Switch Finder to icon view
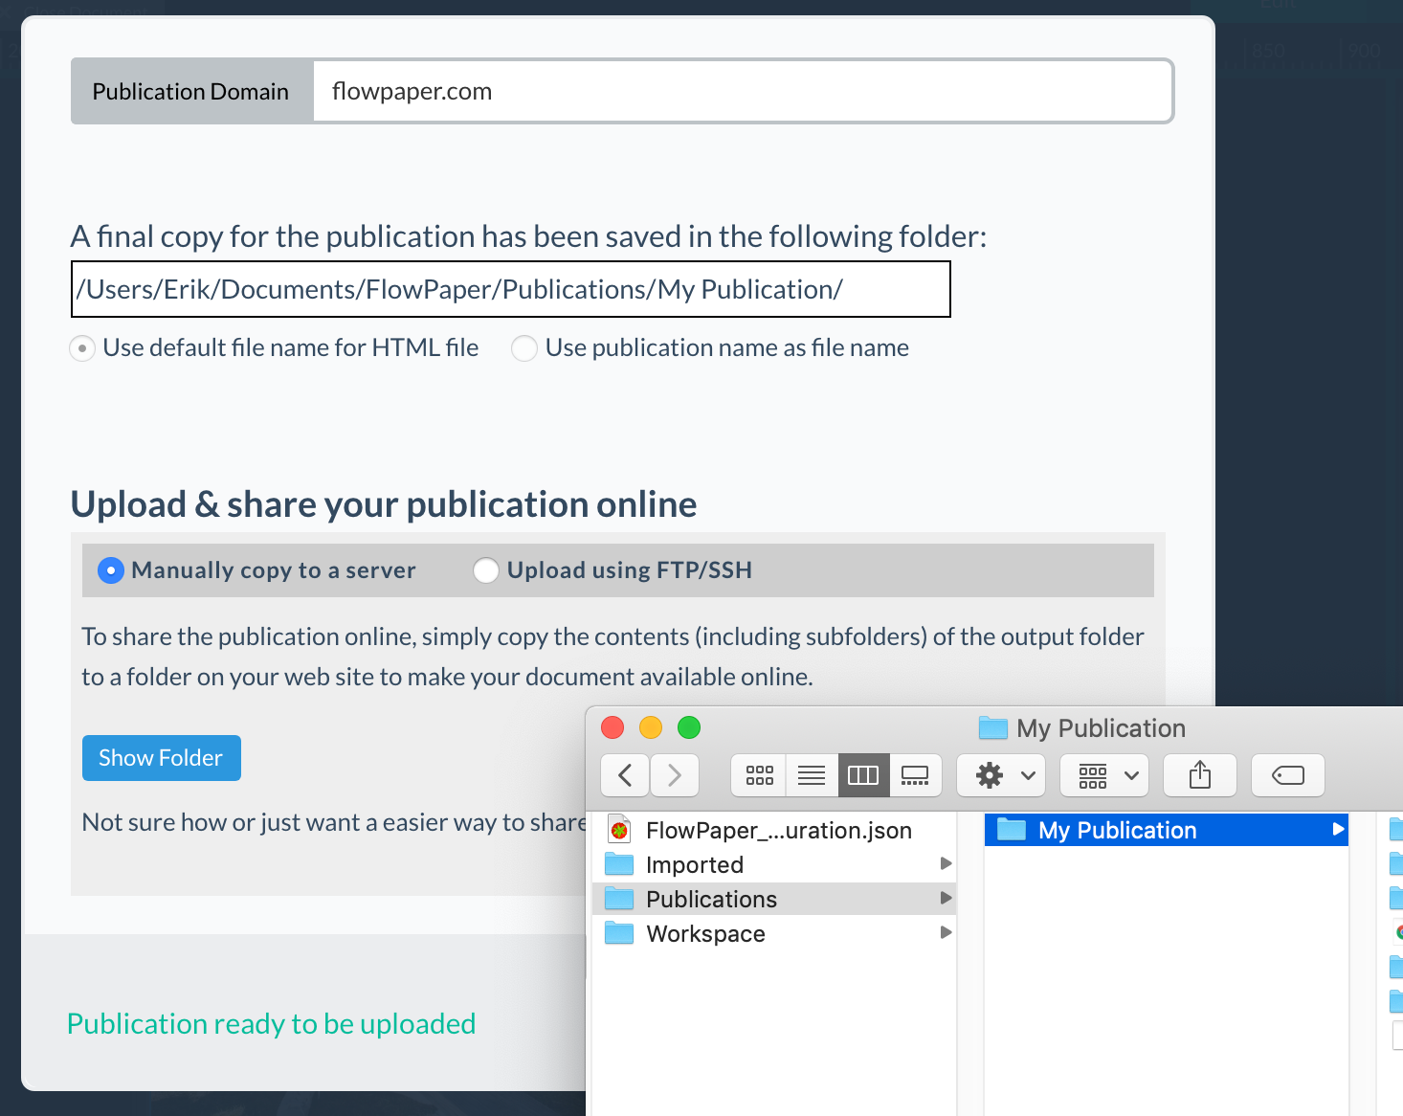 759,775
